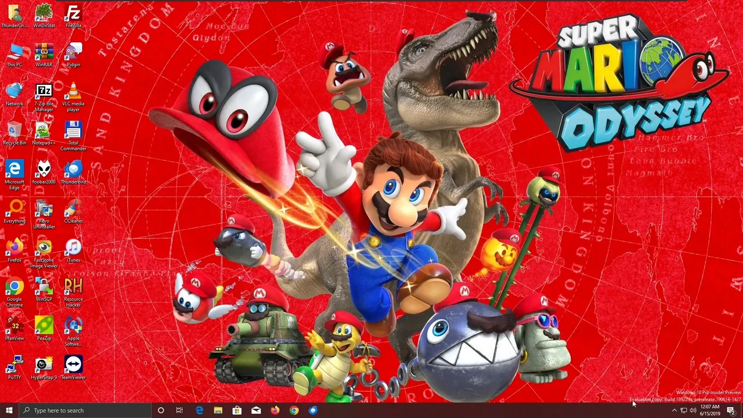This screenshot has width=743, height=418.
Task: Select the Firefox desktop shortcut
Action: [15, 250]
